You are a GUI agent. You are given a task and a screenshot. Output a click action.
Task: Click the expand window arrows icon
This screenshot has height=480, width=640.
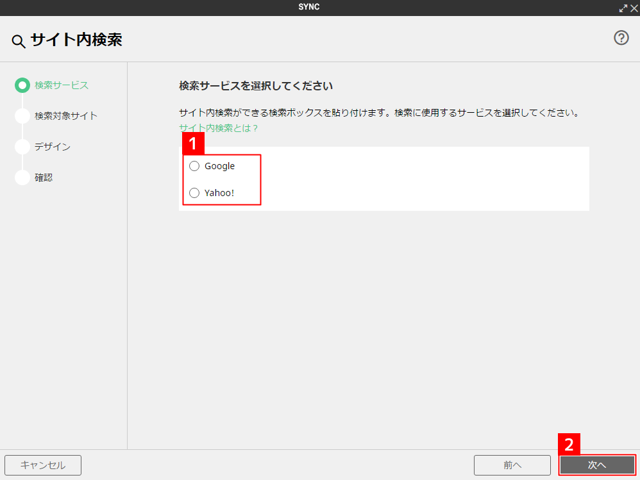pyautogui.click(x=623, y=8)
